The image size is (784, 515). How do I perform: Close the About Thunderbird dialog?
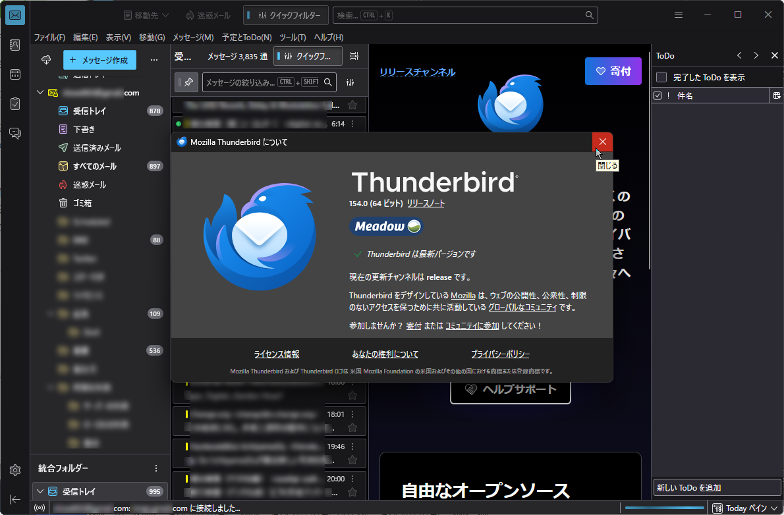[603, 142]
